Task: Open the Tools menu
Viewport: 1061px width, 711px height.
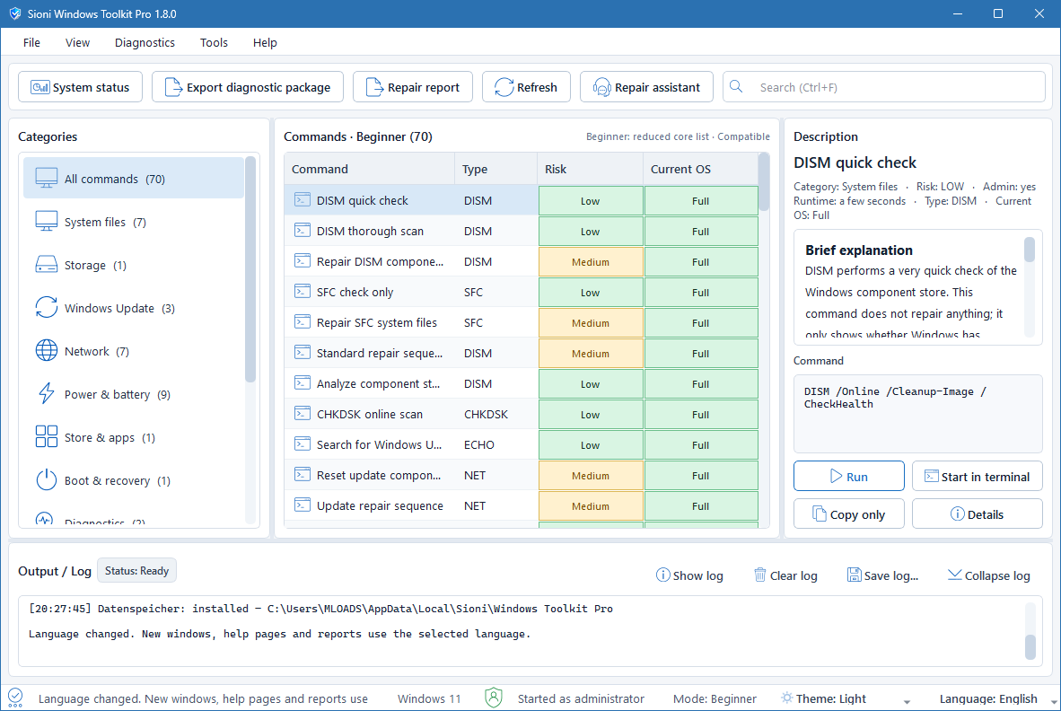Action: click(214, 42)
